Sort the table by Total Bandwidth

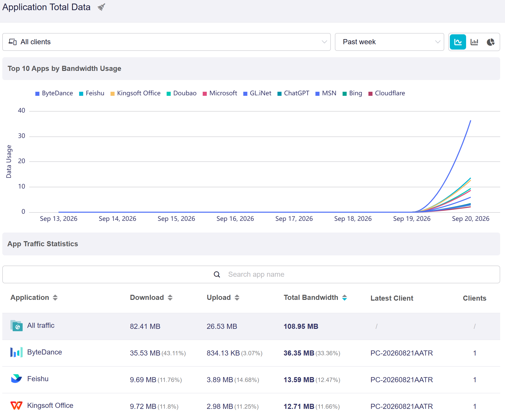tap(345, 298)
